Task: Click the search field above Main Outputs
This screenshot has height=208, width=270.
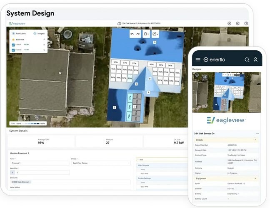Action: [162, 159]
